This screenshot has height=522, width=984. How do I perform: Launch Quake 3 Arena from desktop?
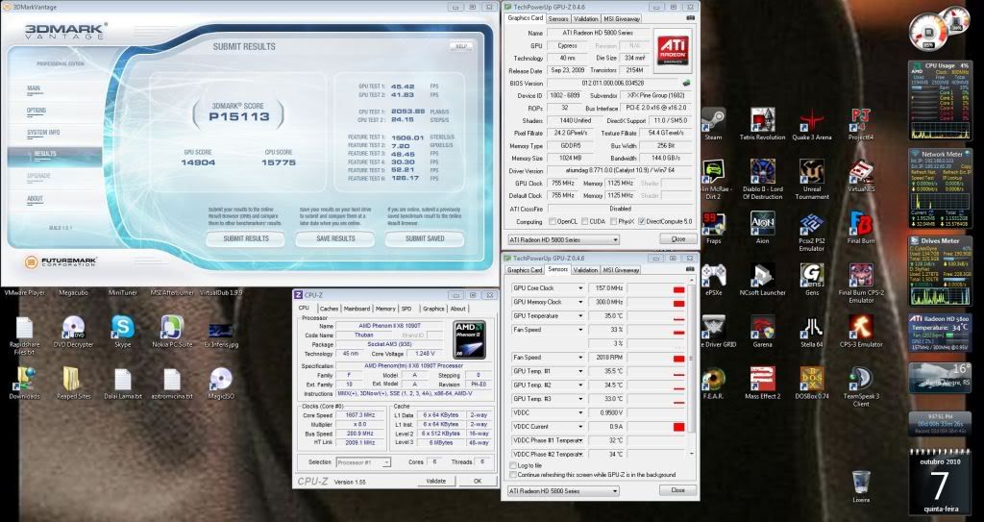[x=813, y=119]
